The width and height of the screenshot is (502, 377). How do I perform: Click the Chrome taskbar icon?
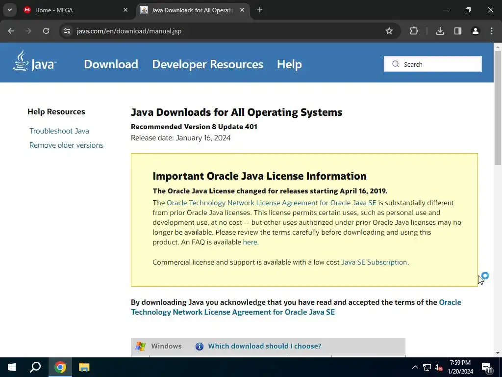(x=60, y=367)
